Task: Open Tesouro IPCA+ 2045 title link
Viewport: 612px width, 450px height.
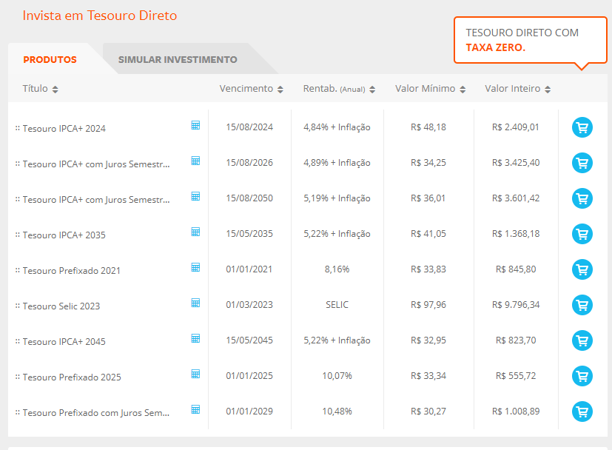Action: tap(64, 342)
